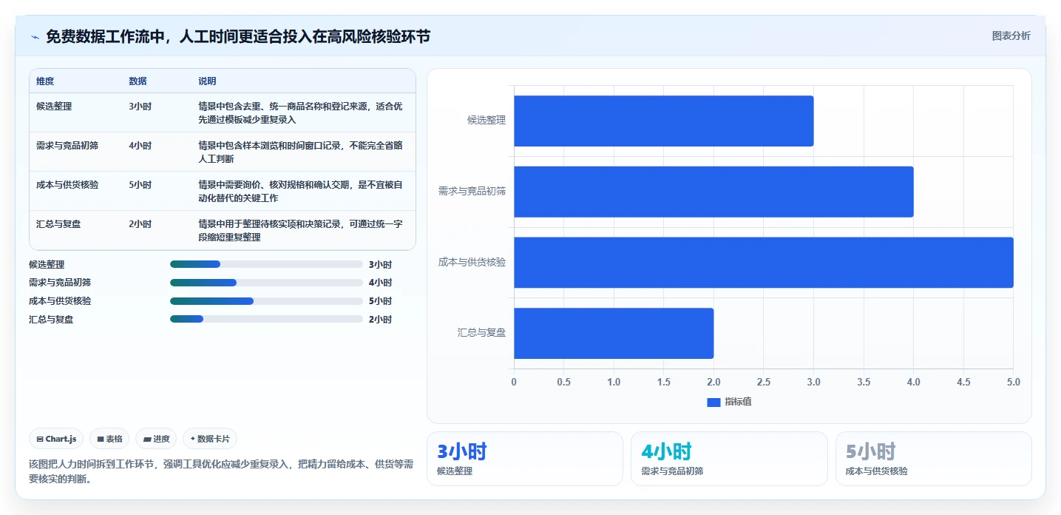
Task: Select the 需求与竞品初筛 cell in the table
Action: point(67,146)
